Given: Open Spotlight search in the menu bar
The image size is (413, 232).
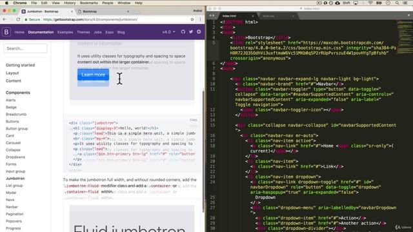Looking at the screenshot, I should [397, 3].
